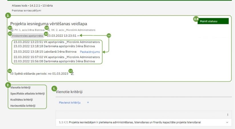Click the Pievienot kritēriju link
235x129 pixels.
click(x=70, y=102)
